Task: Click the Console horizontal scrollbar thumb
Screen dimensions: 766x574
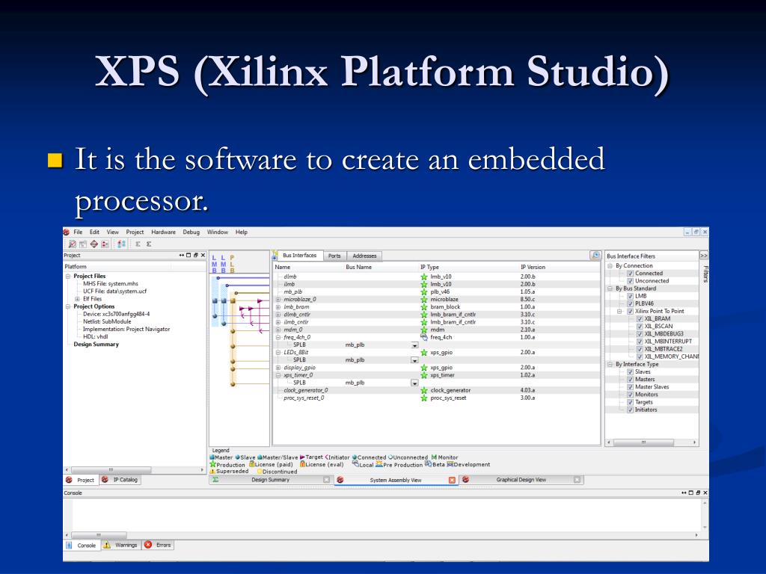Action: [x=99, y=535]
